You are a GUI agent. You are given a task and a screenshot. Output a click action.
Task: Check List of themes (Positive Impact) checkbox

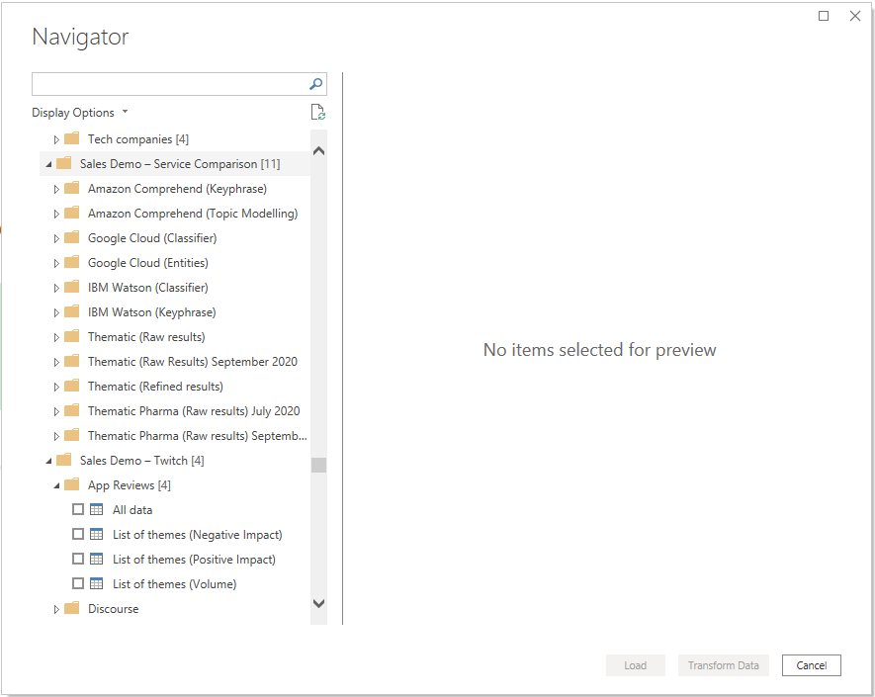pos(78,559)
